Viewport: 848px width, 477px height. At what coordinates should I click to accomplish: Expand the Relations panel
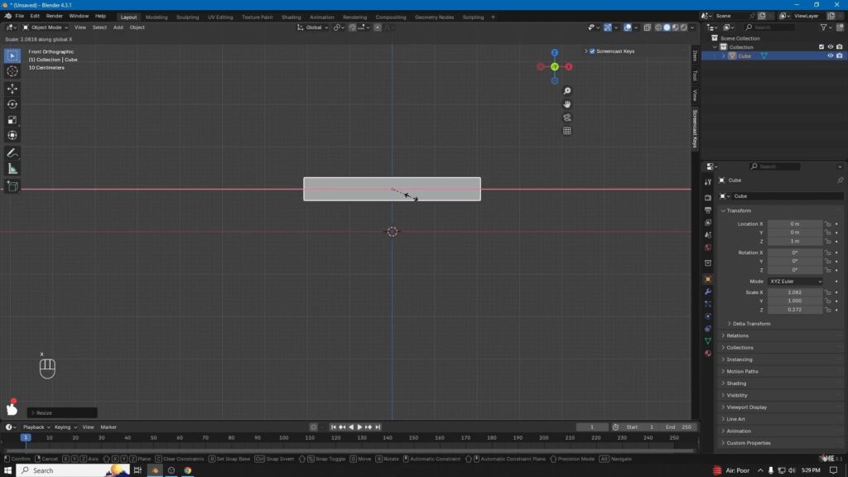736,335
